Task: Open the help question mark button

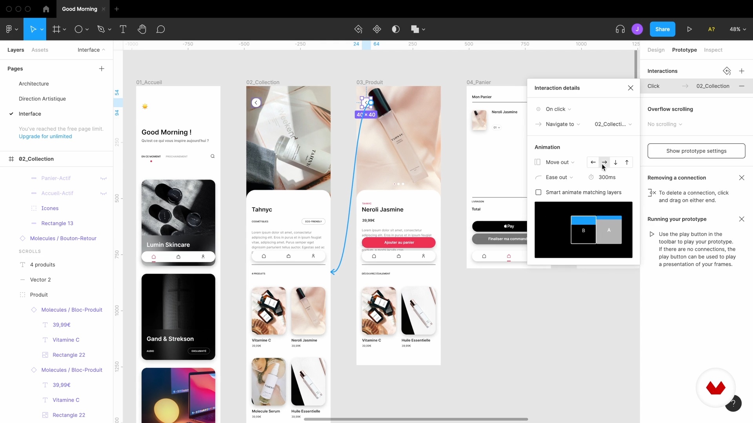Action: (x=733, y=403)
